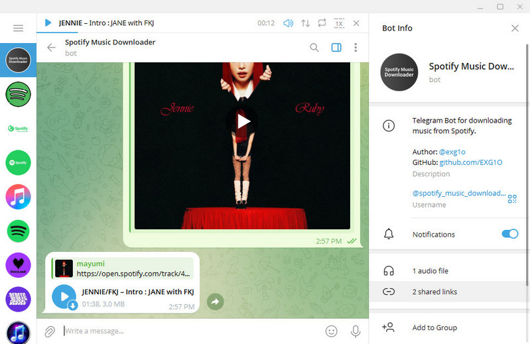Click the Notifications bell icon
530x344 pixels.
(x=389, y=234)
